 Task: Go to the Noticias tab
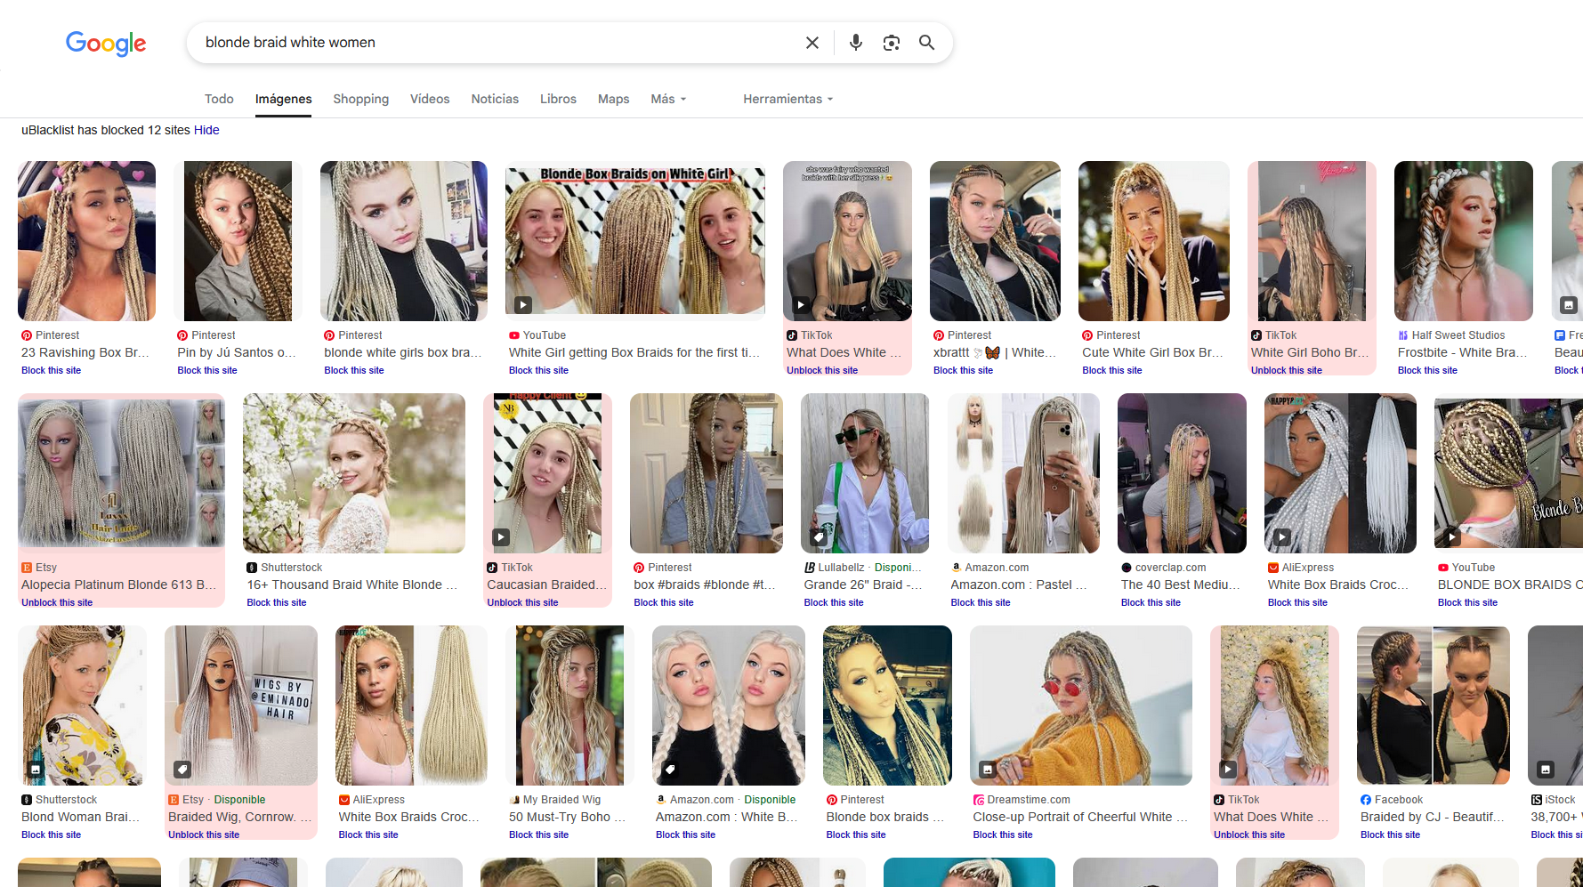tap(495, 99)
